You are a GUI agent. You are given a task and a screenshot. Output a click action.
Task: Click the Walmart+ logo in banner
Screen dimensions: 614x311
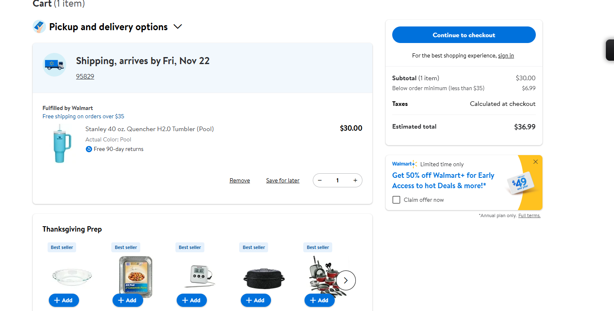tap(404, 164)
